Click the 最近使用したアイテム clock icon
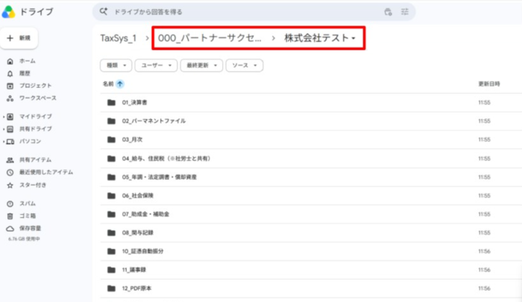The height and width of the screenshot is (302, 522). [10, 173]
